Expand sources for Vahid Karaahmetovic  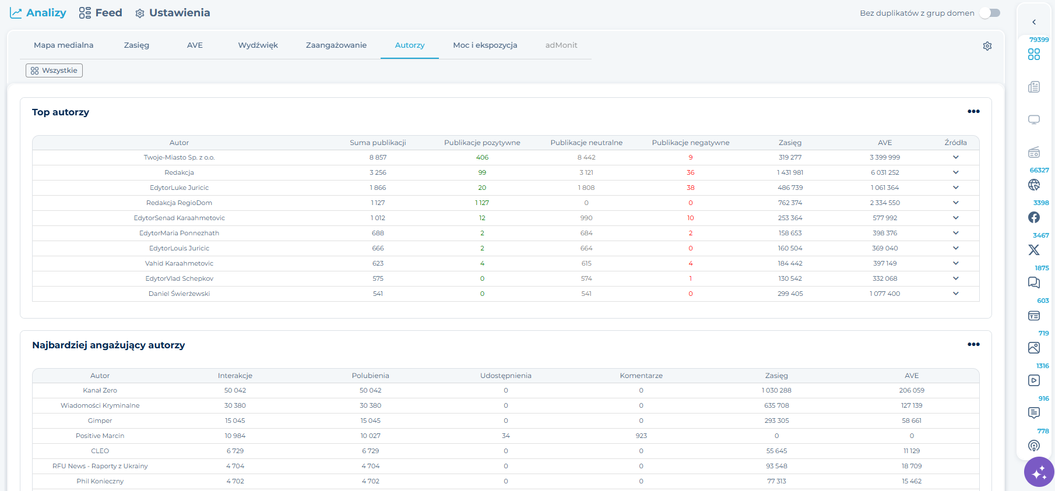(956, 263)
